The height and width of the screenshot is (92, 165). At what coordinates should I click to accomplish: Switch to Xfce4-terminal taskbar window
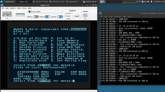coord(90,2)
